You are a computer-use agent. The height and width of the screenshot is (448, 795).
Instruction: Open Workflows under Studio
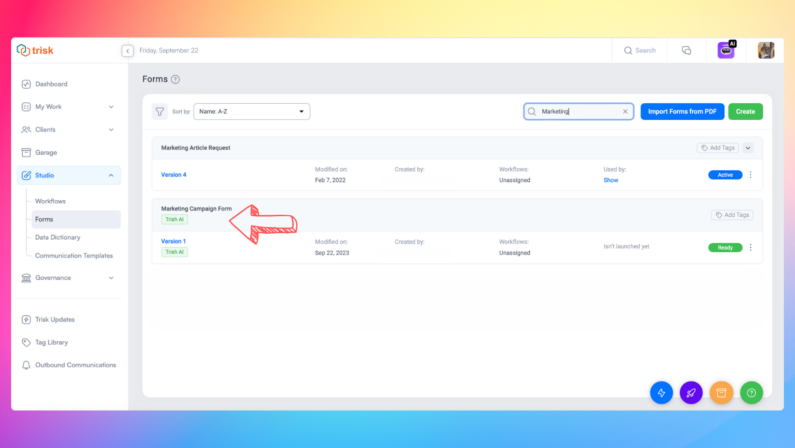[50, 201]
